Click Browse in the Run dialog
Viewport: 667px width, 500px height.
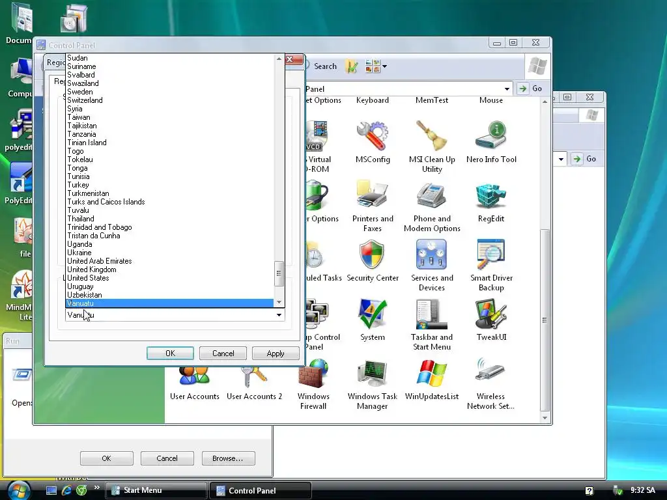[228, 458]
